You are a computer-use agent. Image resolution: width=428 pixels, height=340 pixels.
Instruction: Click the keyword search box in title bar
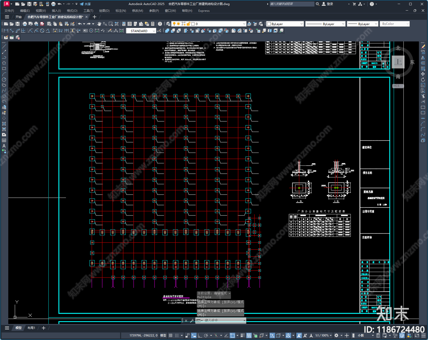292,4
